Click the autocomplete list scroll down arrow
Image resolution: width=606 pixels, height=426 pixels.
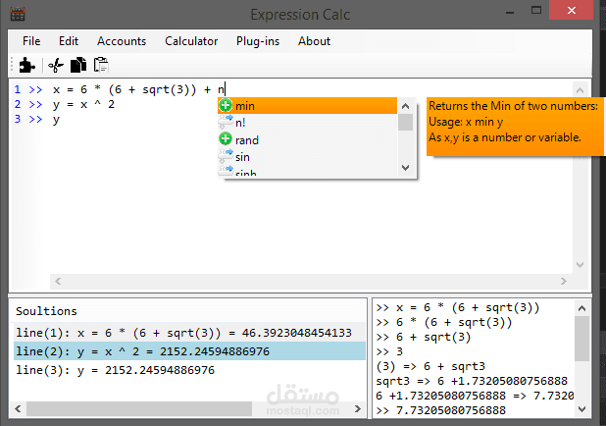405,168
